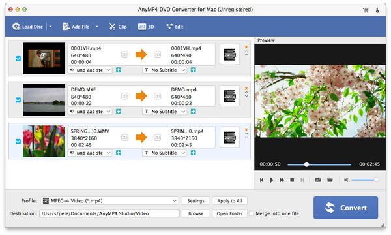Image resolution: width=391 pixels, height=235 pixels.
Task: Open subtitle dropdown for DEMO.MXF
Action: click(165, 112)
